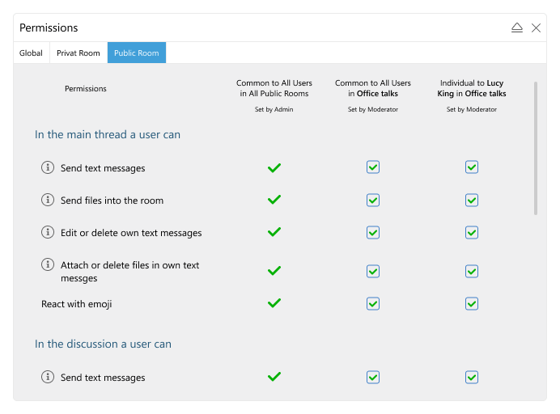Click the 'In the discussion a user can' heading

tap(103, 344)
